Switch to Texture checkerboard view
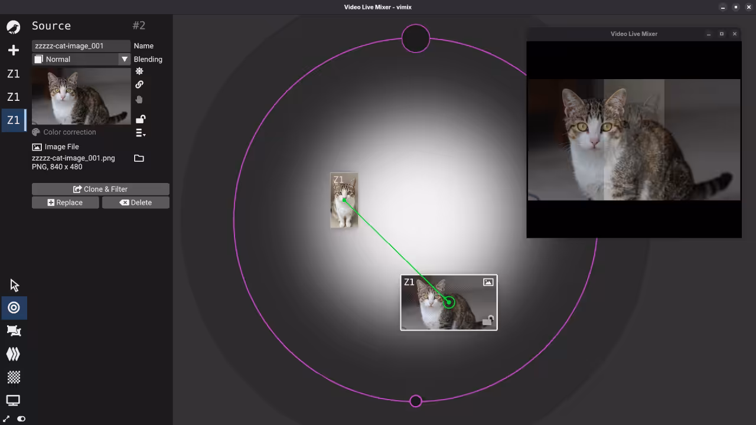This screenshot has width=756, height=425. [14, 377]
